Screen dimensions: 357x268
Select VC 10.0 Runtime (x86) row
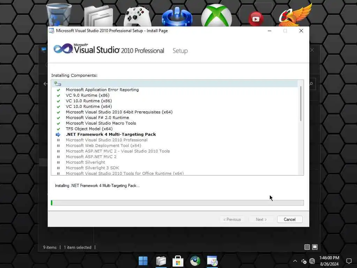tap(89, 101)
